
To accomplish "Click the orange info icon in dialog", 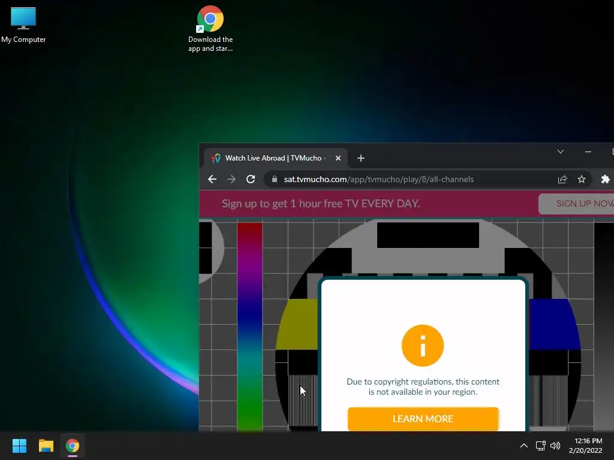I will [423, 346].
